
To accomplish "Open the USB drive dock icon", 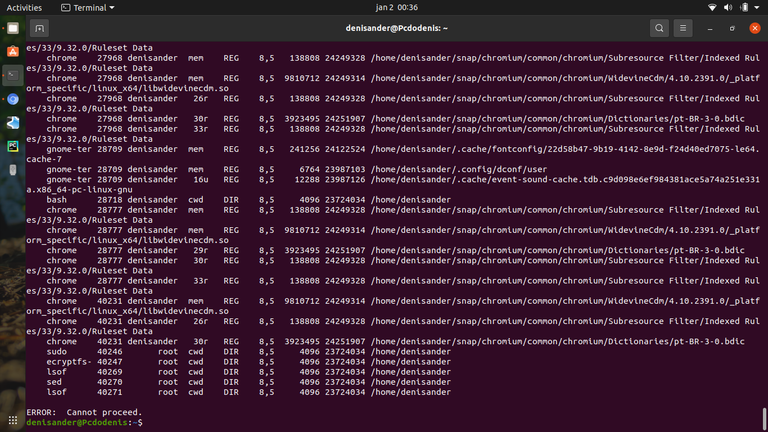I will 12,170.
